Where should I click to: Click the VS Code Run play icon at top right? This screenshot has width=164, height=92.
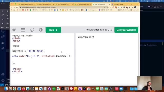[x=151, y=7]
